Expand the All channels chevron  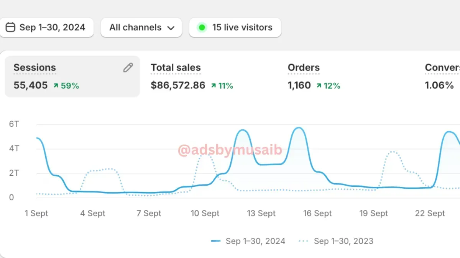(x=171, y=28)
